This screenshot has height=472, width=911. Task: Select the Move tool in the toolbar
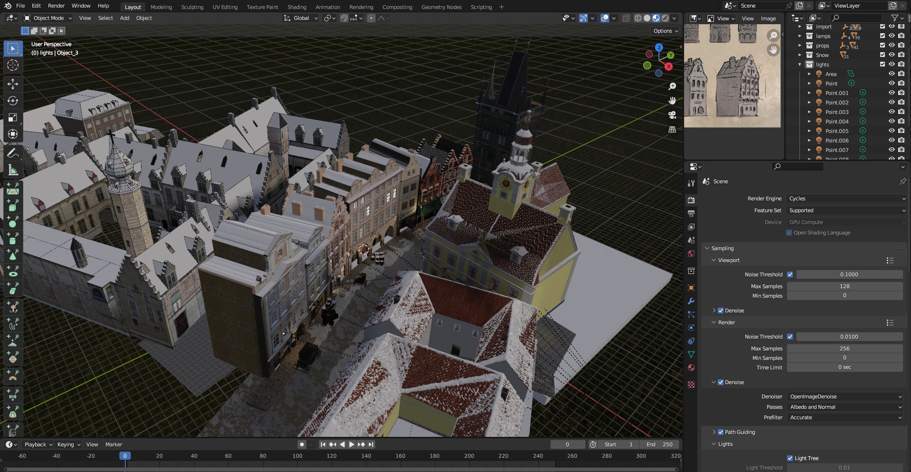click(x=13, y=84)
